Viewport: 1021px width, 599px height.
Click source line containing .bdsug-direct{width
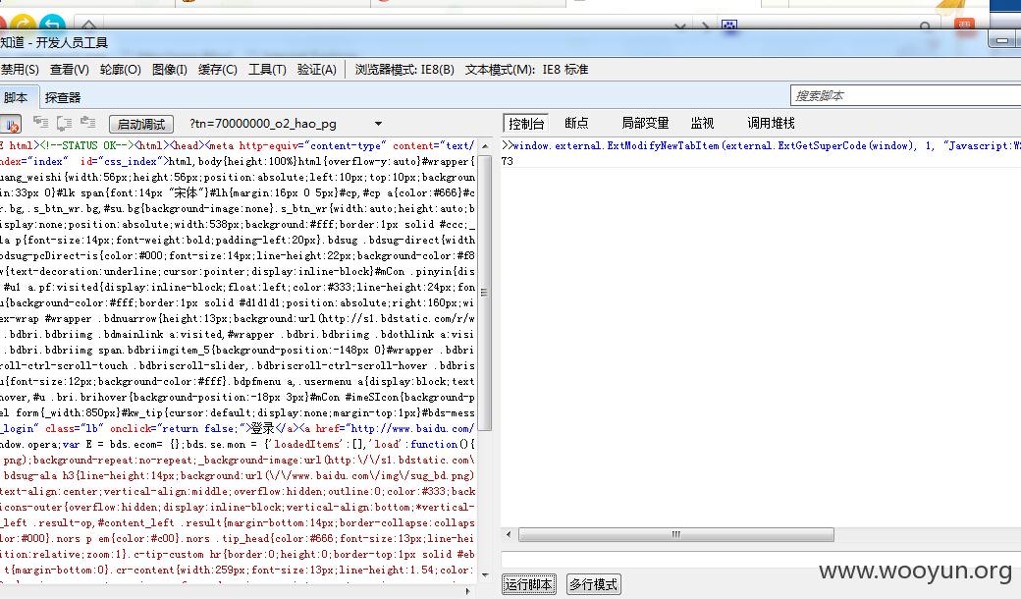238,241
